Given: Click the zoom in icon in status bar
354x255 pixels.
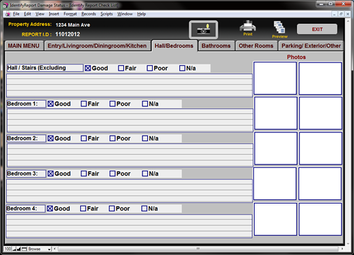Looking at the screenshot, I should click(18, 249).
